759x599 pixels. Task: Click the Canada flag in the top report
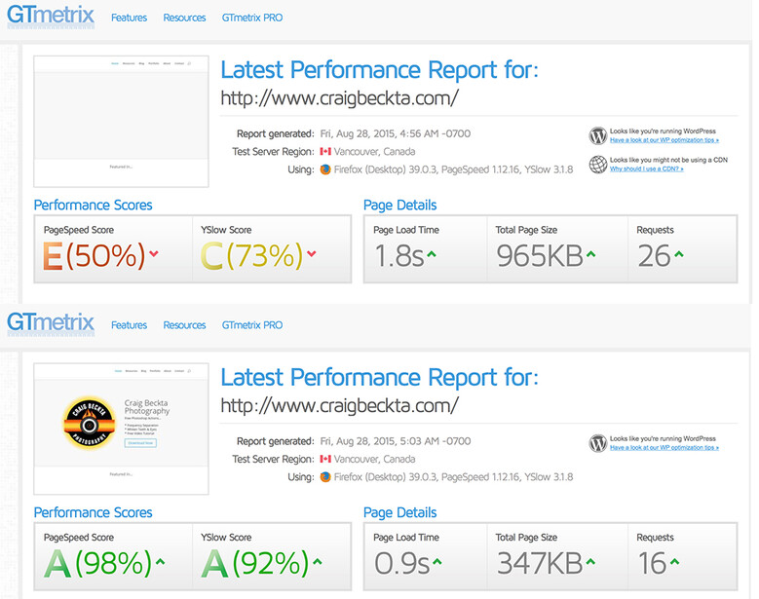[325, 151]
